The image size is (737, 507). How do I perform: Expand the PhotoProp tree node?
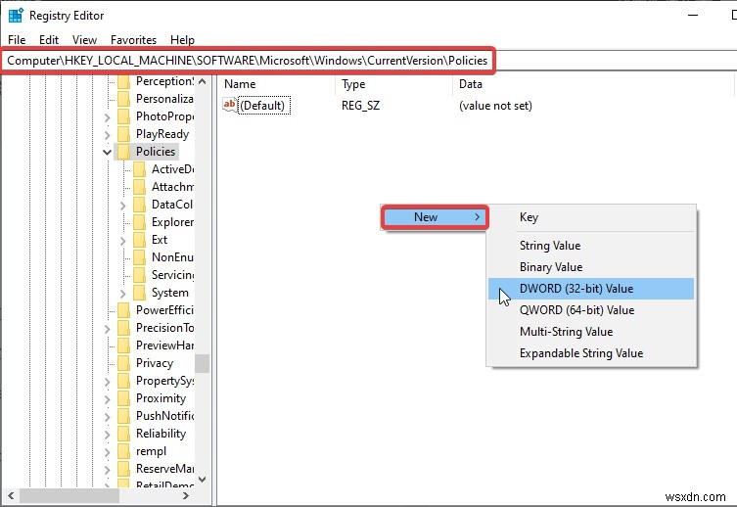click(107, 117)
